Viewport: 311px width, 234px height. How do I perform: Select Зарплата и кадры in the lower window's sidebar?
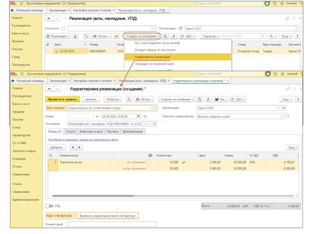click(x=24, y=151)
